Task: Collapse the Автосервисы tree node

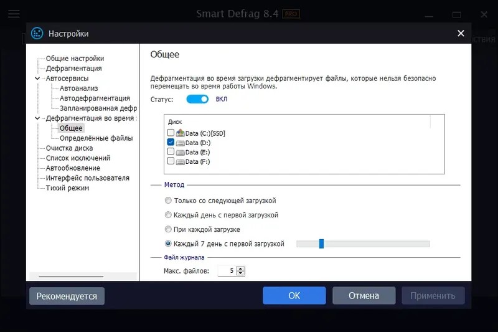Action: 37,78
